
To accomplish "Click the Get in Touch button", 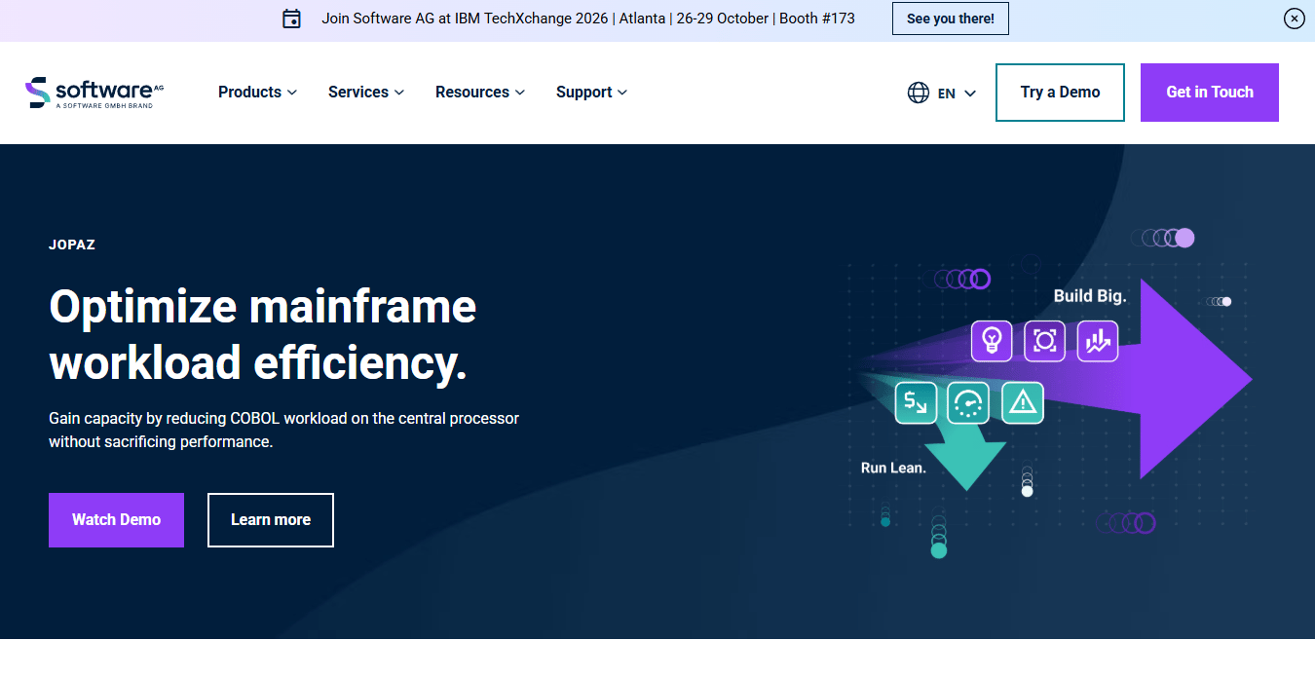I will 1210,93.
